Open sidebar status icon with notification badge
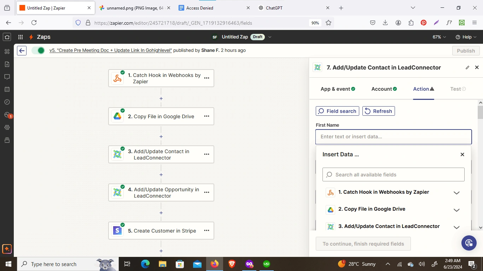 point(7,115)
